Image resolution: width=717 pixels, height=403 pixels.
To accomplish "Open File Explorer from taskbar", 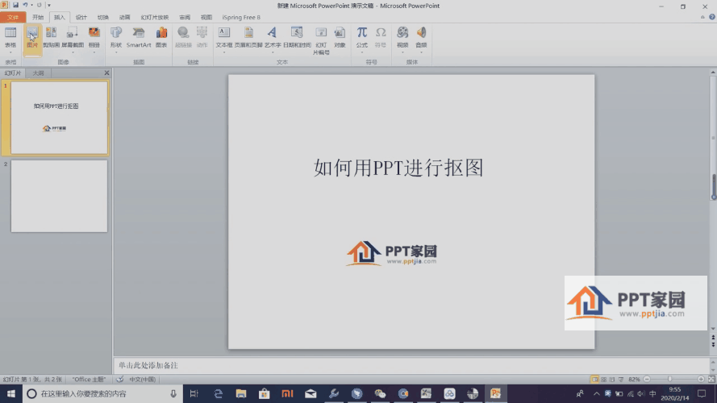I will point(241,393).
